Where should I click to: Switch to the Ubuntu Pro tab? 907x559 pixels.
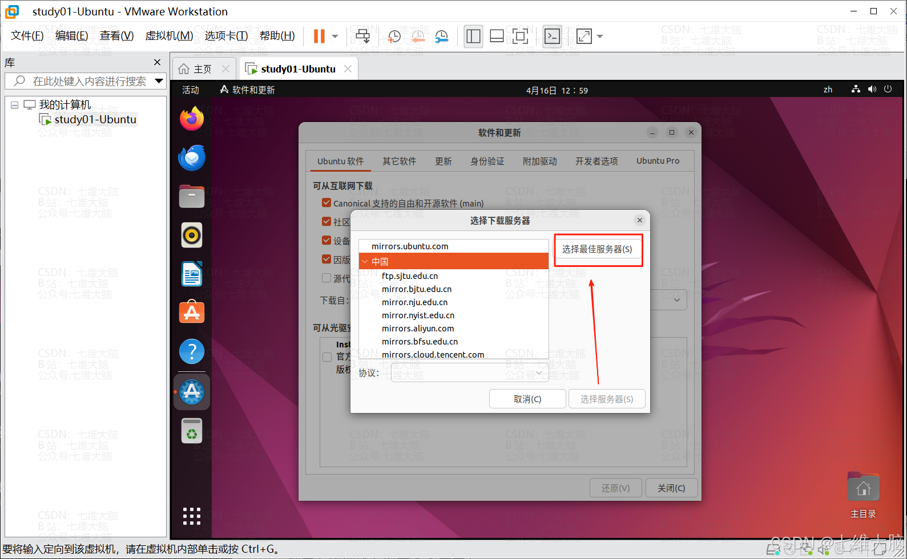pos(658,161)
